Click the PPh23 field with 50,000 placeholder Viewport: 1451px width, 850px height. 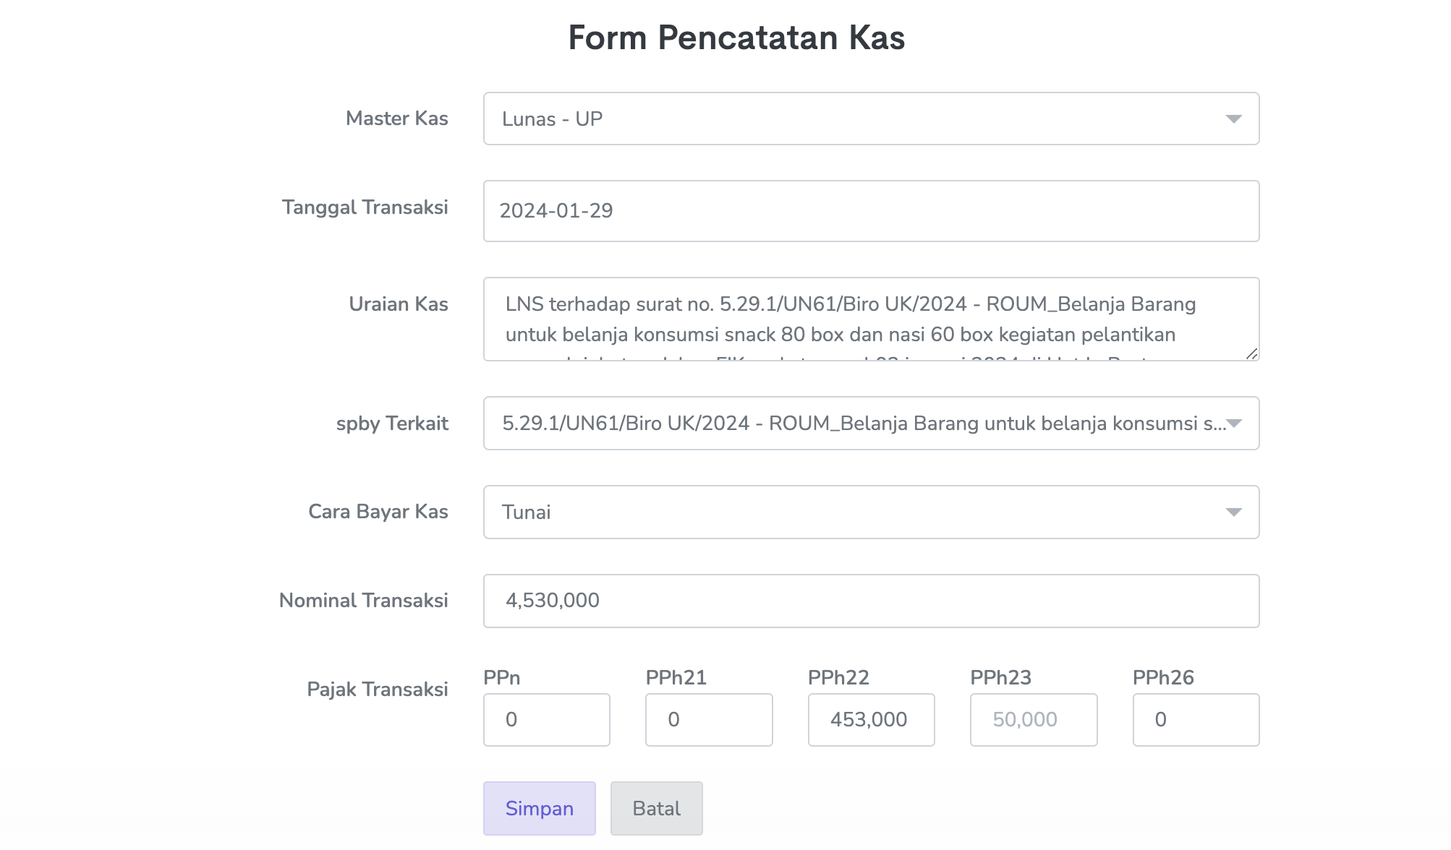1033,720
